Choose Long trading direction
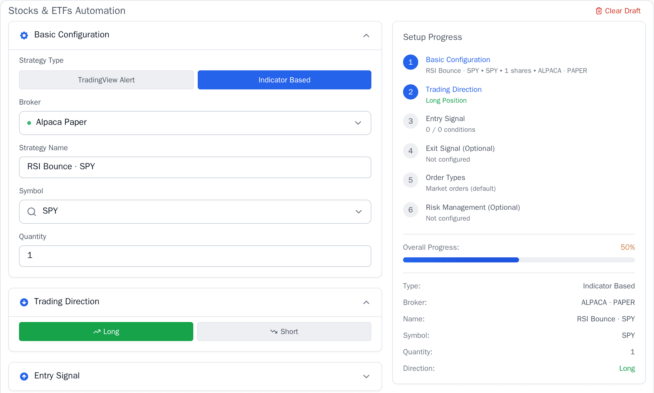The height and width of the screenshot is (393, 654). pos(106,332)
